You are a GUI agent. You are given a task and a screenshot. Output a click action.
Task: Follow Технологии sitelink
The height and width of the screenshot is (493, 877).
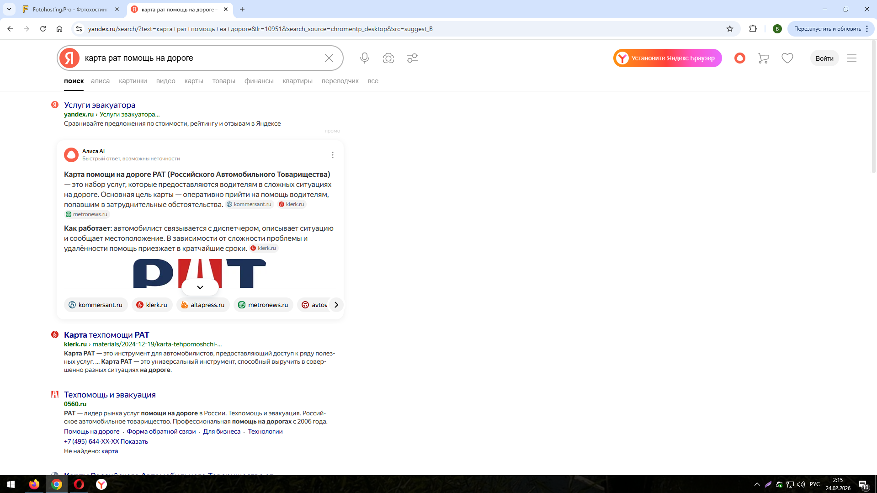tap(266, 431)
